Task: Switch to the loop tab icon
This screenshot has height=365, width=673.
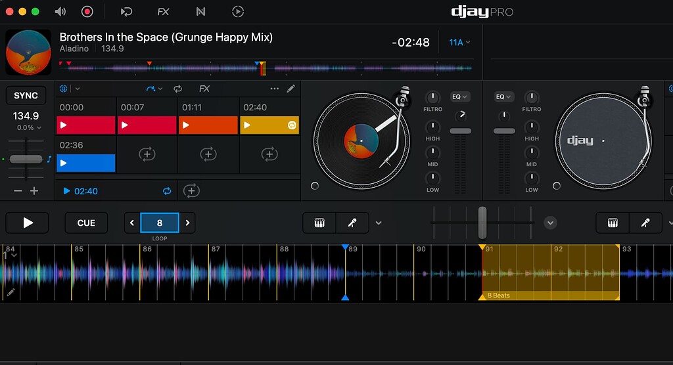Action: 177,89
